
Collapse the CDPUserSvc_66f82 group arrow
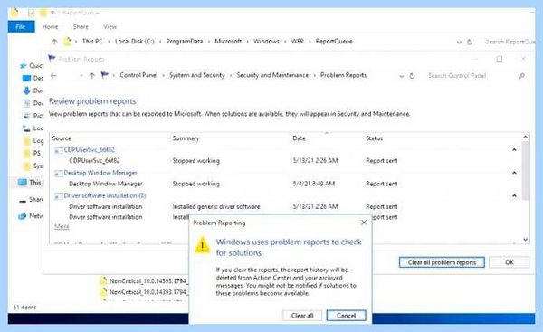pos(514,149)
